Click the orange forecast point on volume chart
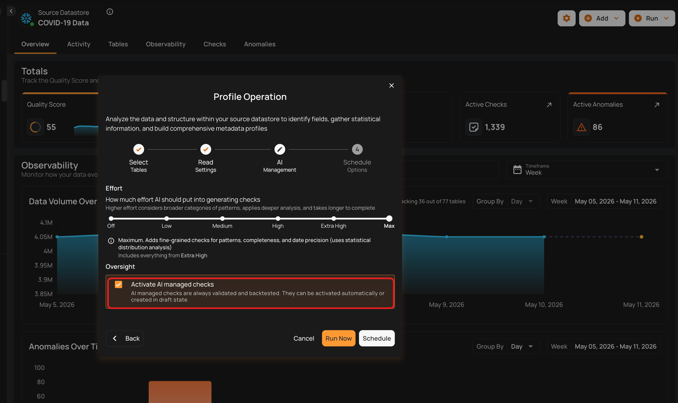 coord(641,237)
